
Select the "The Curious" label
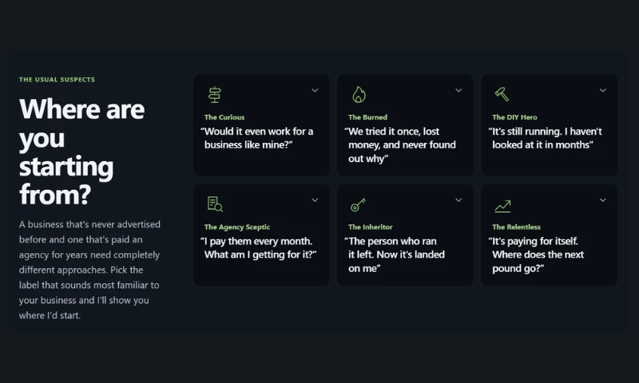pyautogui.click(x=224, y=117)
